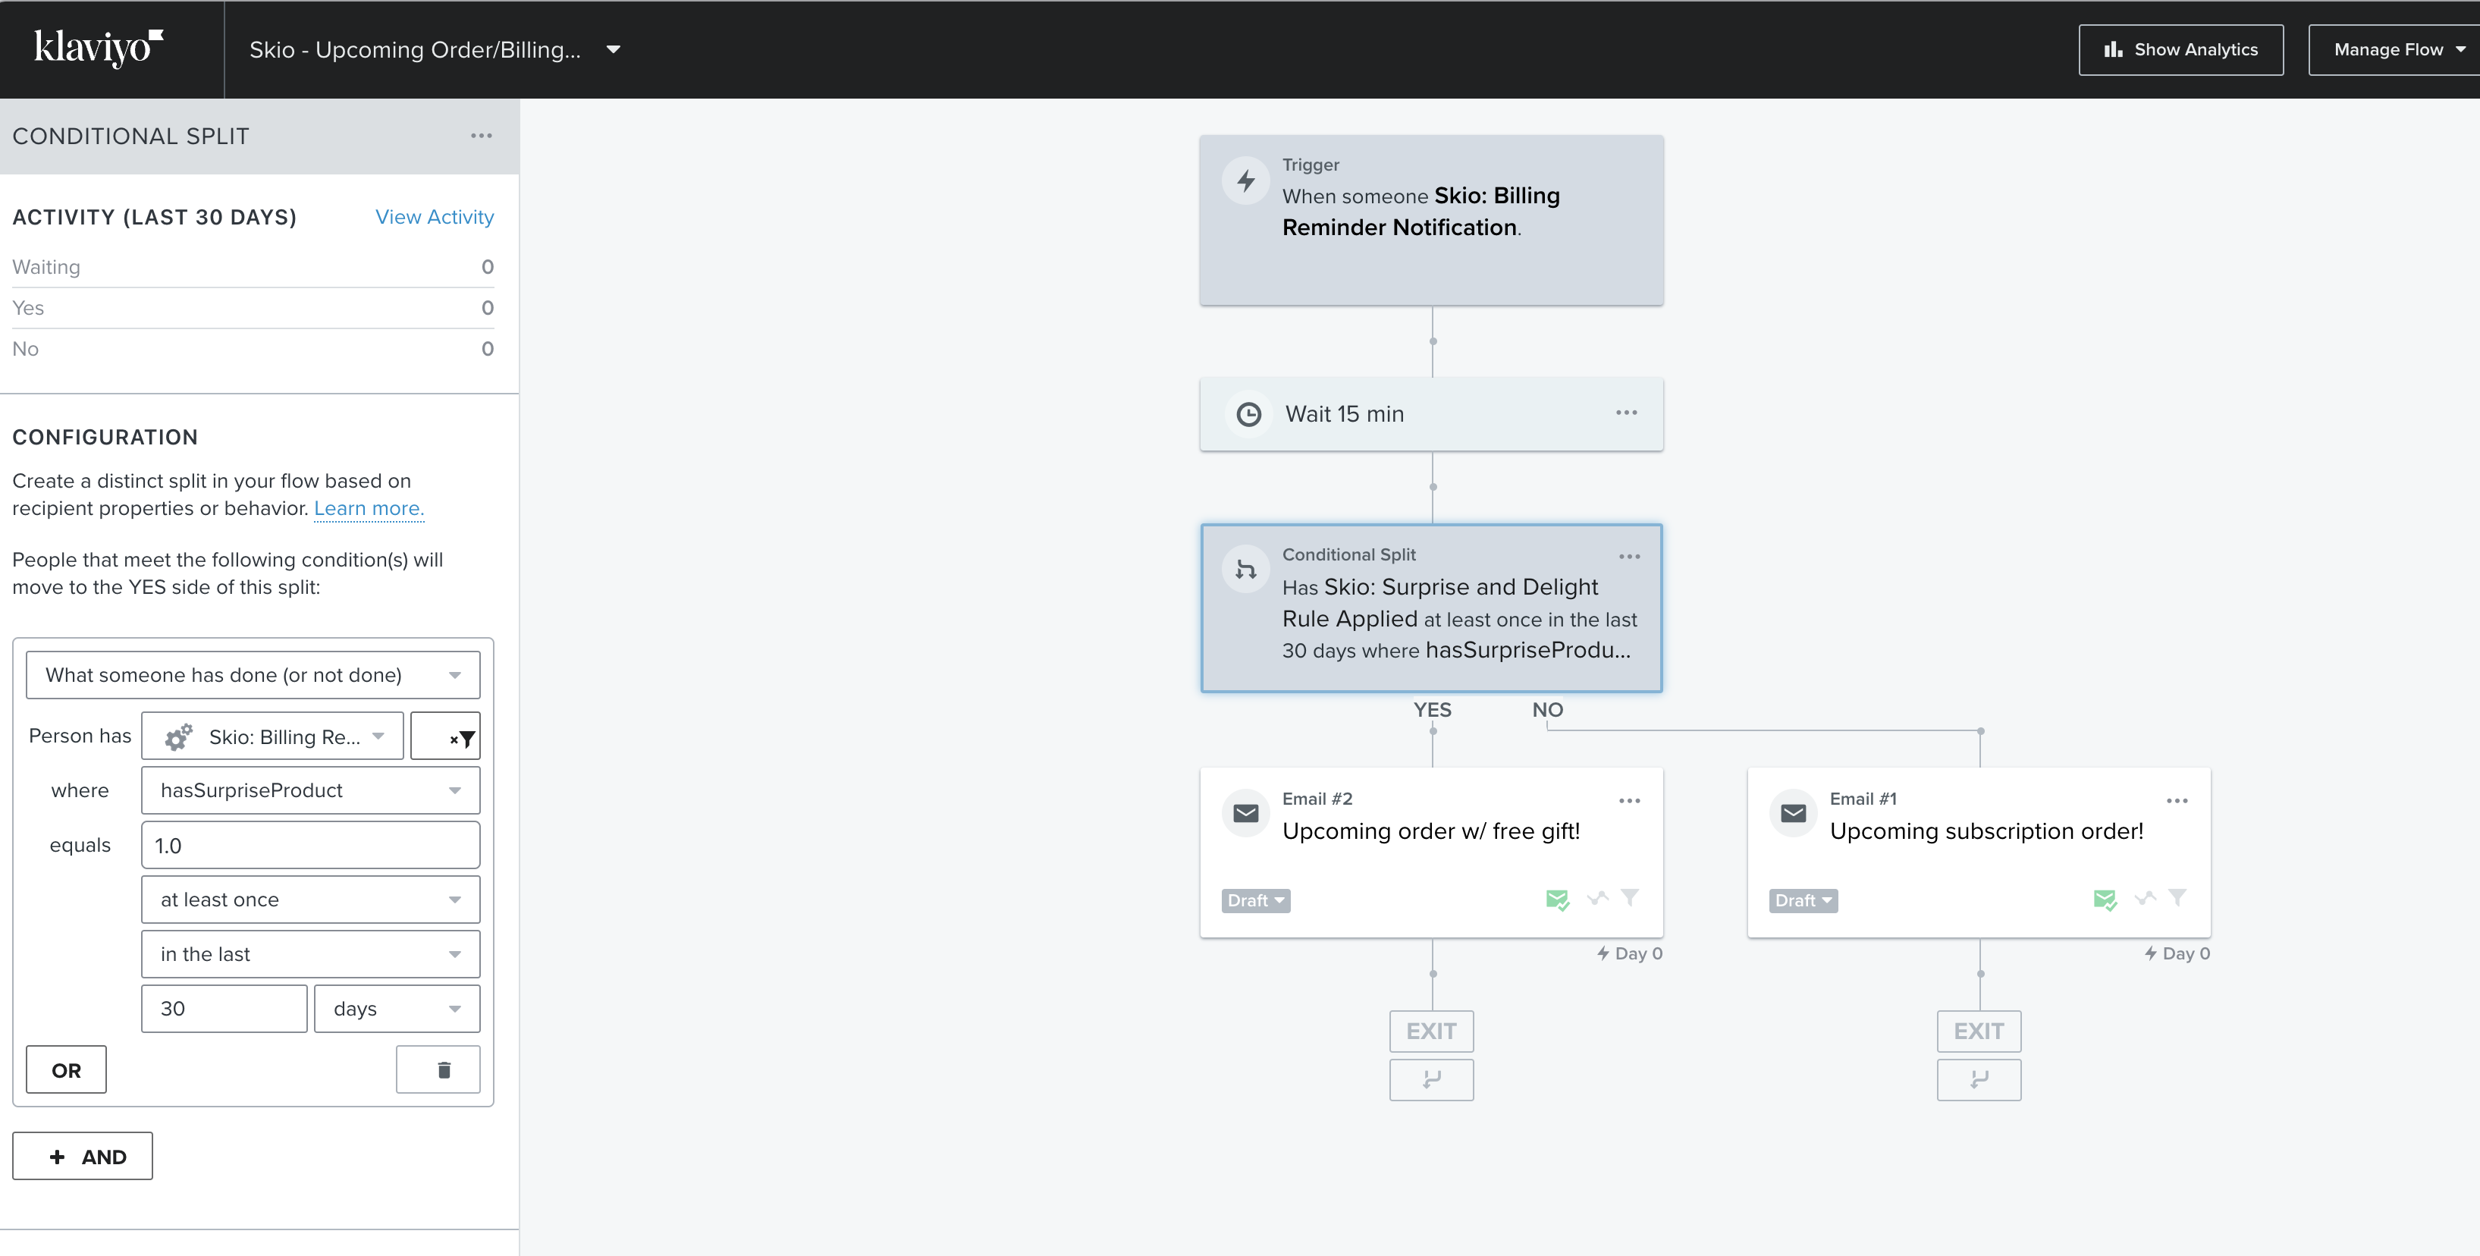This screenshot has width=2480, height=1256.
Task: Add an AND condition
Action: click(x=83, y=1156)
